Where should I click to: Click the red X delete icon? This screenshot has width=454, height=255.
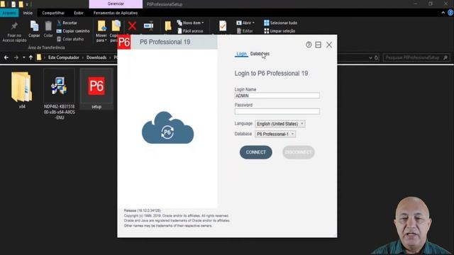[x=132, y=26]
